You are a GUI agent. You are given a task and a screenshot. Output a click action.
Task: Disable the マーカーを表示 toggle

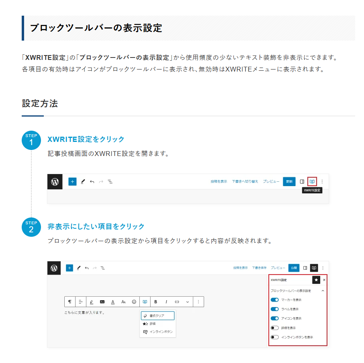pos(275,300)
